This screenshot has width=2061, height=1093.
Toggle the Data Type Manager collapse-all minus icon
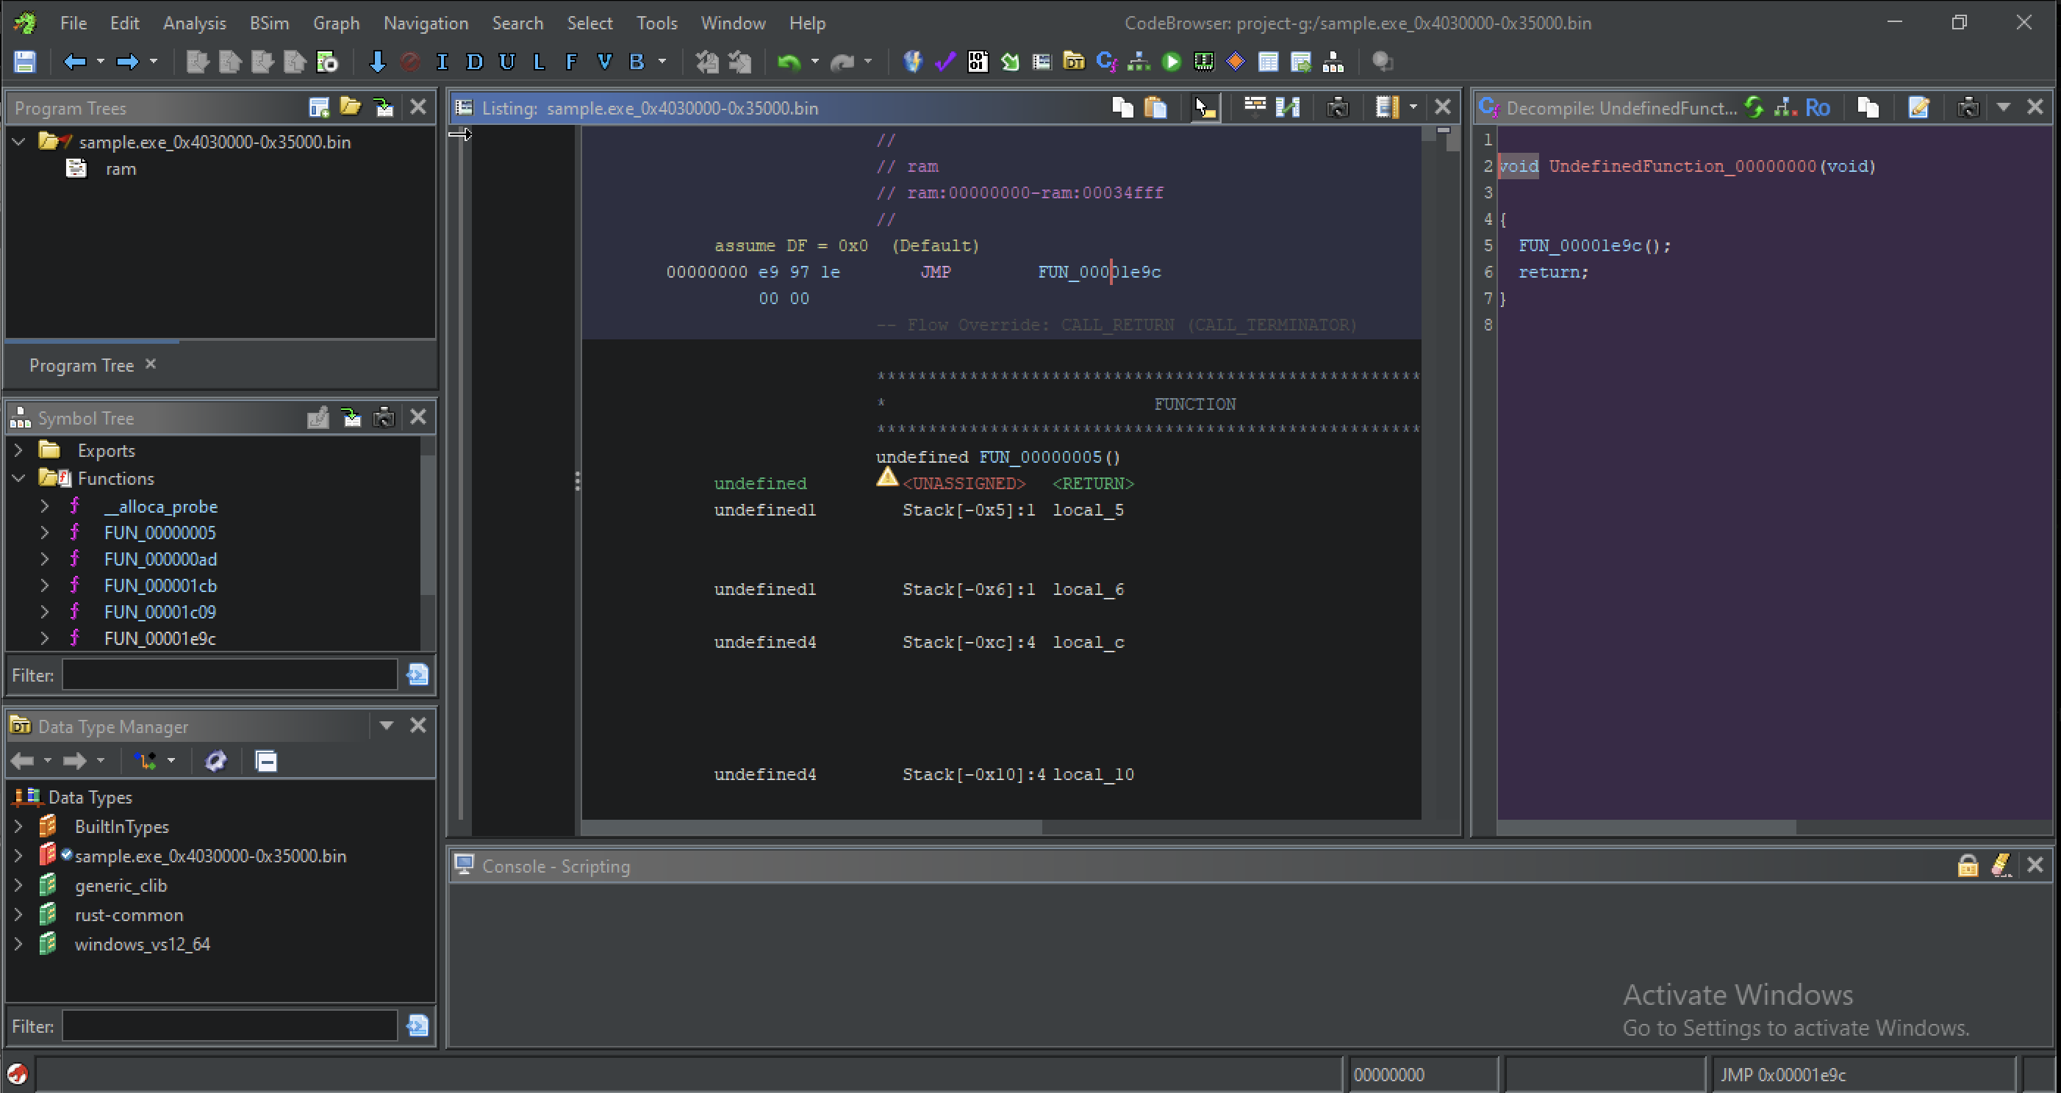click(x=266, y=761)
